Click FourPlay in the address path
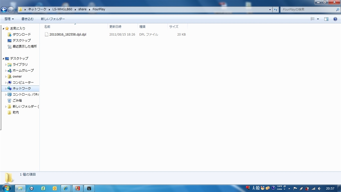This screenshot has height=192, width=341. [x=99, y=9]
